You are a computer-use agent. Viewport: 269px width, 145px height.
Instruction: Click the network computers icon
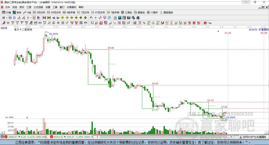pos(138,18)
